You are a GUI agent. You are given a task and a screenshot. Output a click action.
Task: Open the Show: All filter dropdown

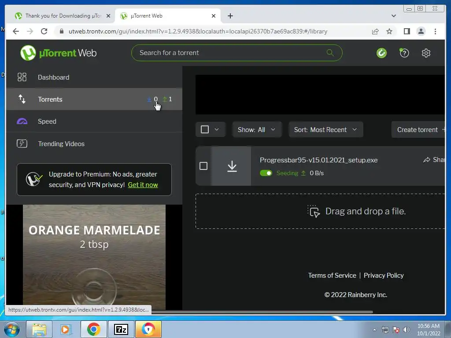(x=257, y=130)
